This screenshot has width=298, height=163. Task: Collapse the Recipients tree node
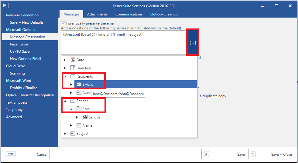(65, 76)
